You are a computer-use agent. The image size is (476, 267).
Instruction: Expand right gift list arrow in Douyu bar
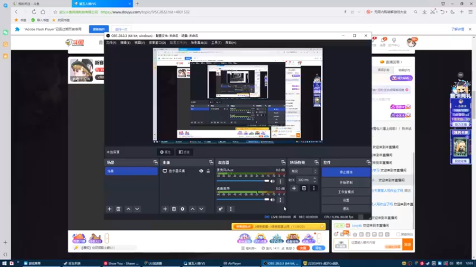coord(319,239)
